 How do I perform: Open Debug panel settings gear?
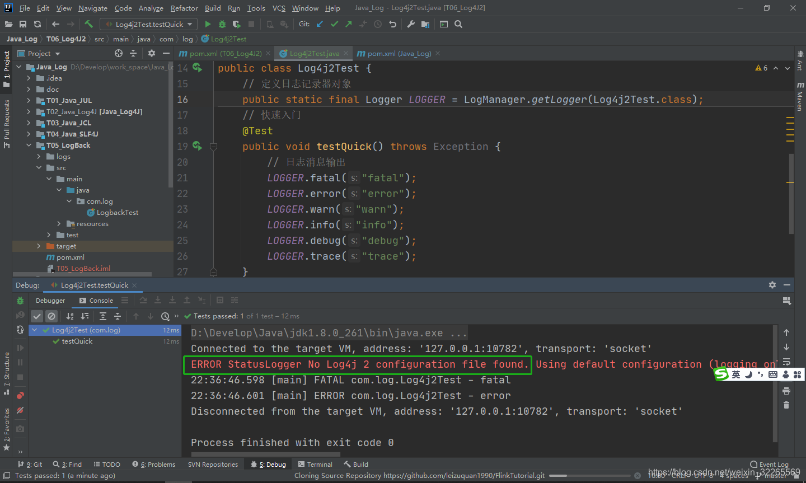point(772,285)
